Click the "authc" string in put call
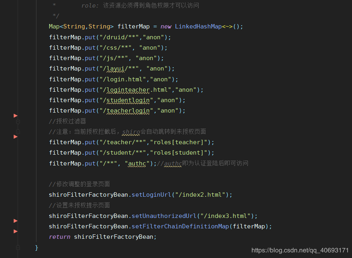Viewport: 352px width, 258px height. point(137,163)
